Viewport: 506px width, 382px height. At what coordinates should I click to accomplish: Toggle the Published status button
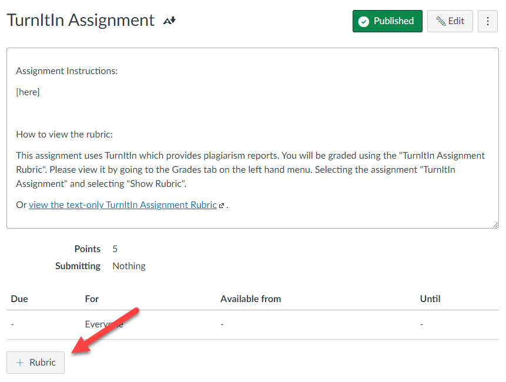point(387,21)
